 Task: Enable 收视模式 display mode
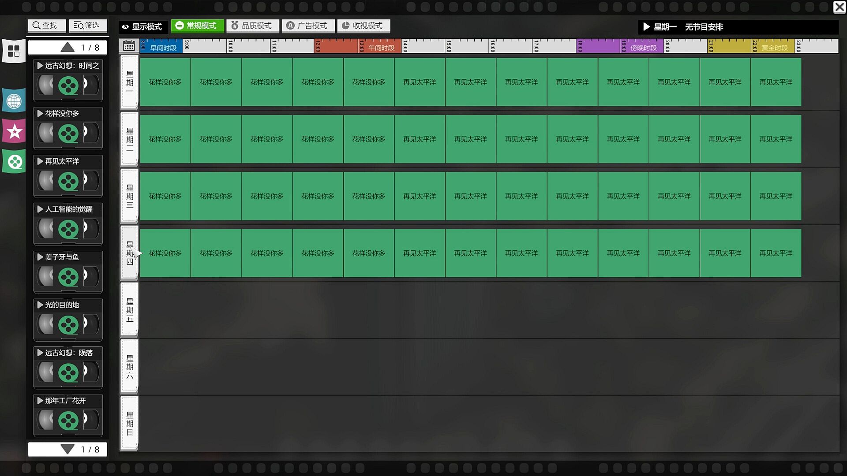363,26
